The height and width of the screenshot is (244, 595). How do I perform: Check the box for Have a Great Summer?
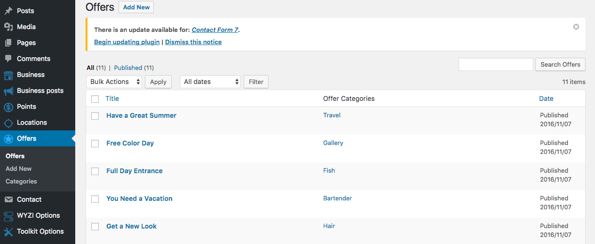coord(95,116)
